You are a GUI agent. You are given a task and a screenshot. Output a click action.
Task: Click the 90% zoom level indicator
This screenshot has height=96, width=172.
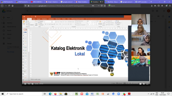tap(93, 6)
